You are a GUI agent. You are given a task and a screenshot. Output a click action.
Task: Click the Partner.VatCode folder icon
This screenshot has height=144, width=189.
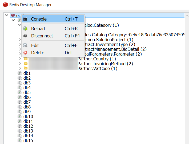(26, 68)
